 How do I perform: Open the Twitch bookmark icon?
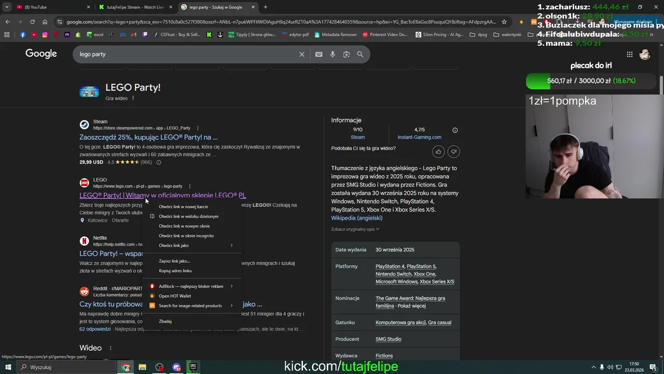point(145,35)
